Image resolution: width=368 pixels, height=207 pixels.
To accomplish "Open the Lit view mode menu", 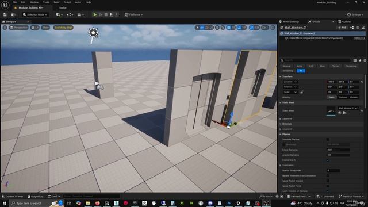I will (34, 28).
